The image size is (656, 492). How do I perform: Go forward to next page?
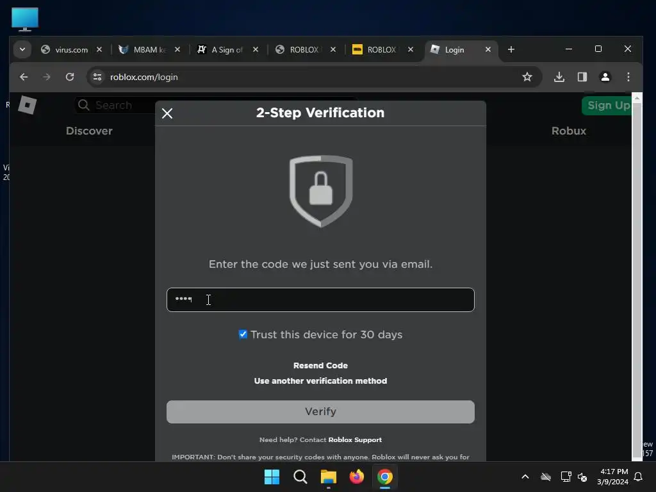click(x=47, y=77)
